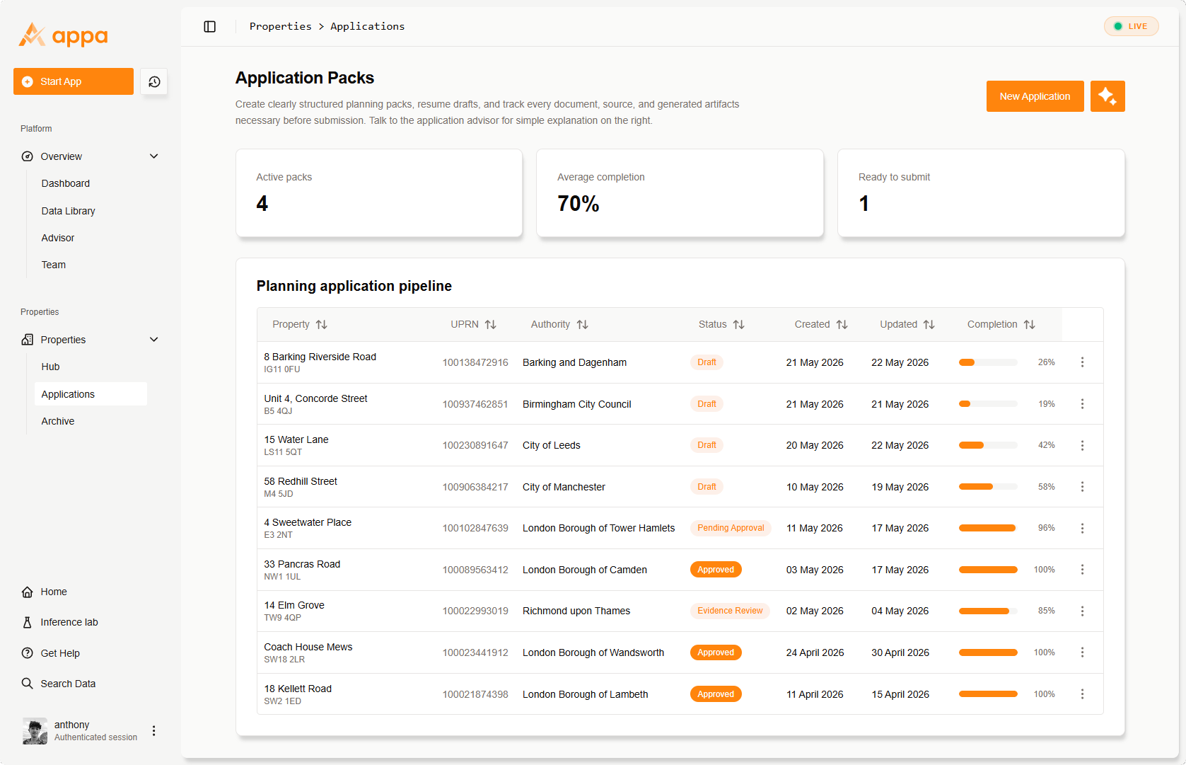Toggle the sidebar panel icon
Screen dimensions: 1186x765
pyautogui.click(x=210, y=26)
